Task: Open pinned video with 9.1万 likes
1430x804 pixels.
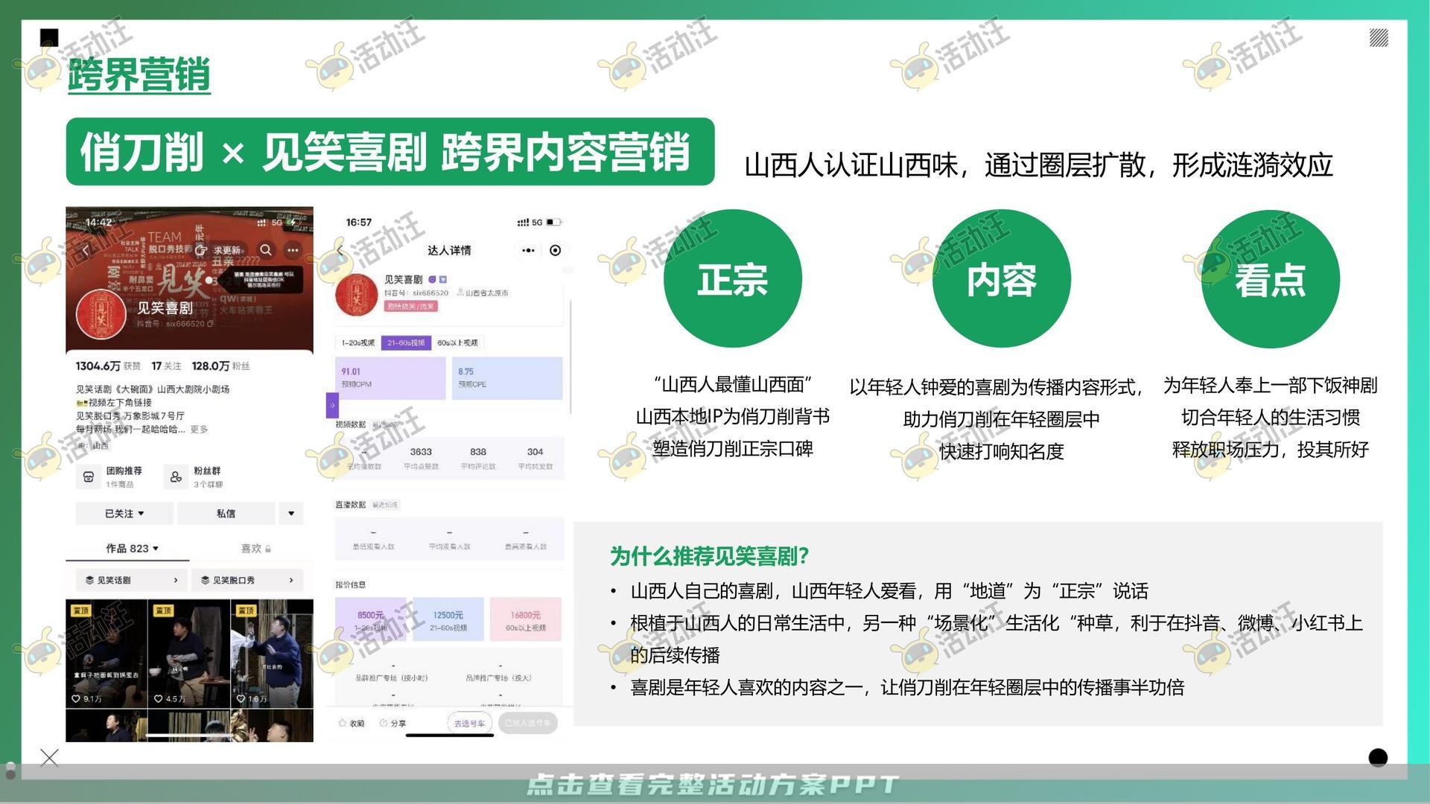Action: (106, 654)
